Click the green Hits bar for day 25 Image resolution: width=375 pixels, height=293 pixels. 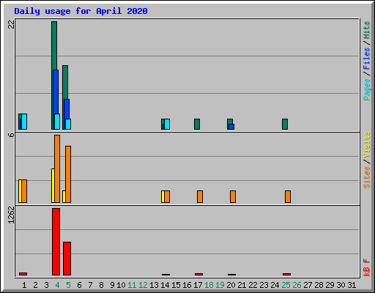tap(285, 124)
